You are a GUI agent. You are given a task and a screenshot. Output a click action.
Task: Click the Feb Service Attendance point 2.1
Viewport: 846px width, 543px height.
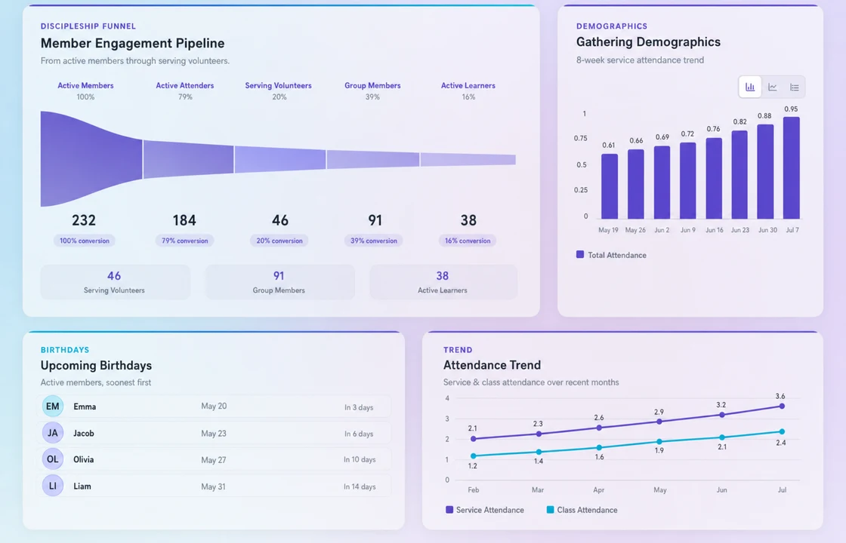[473, 439]
